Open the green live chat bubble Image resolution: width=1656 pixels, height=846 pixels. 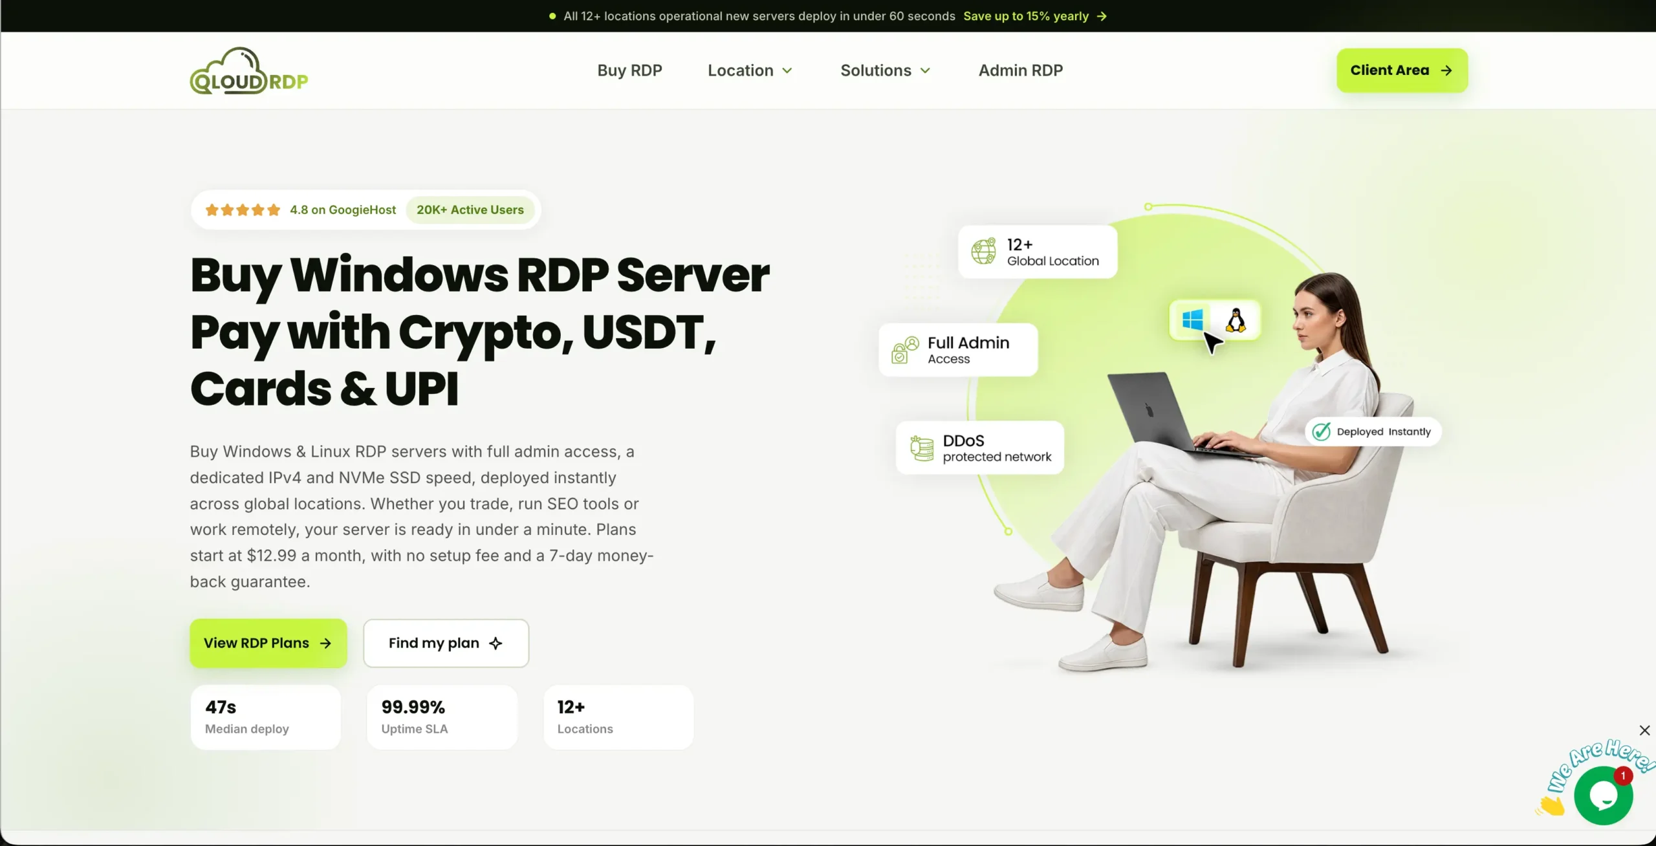1604,796
